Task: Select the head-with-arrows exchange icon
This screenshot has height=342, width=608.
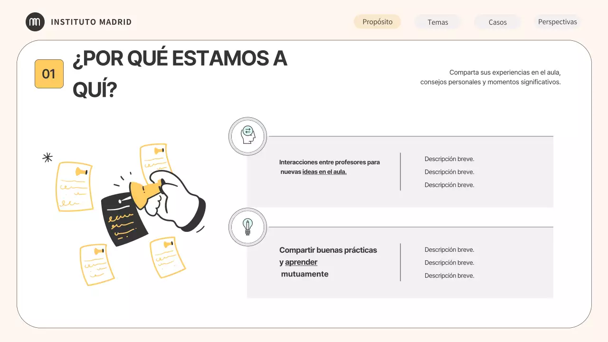Action: [x=247, y=136]
